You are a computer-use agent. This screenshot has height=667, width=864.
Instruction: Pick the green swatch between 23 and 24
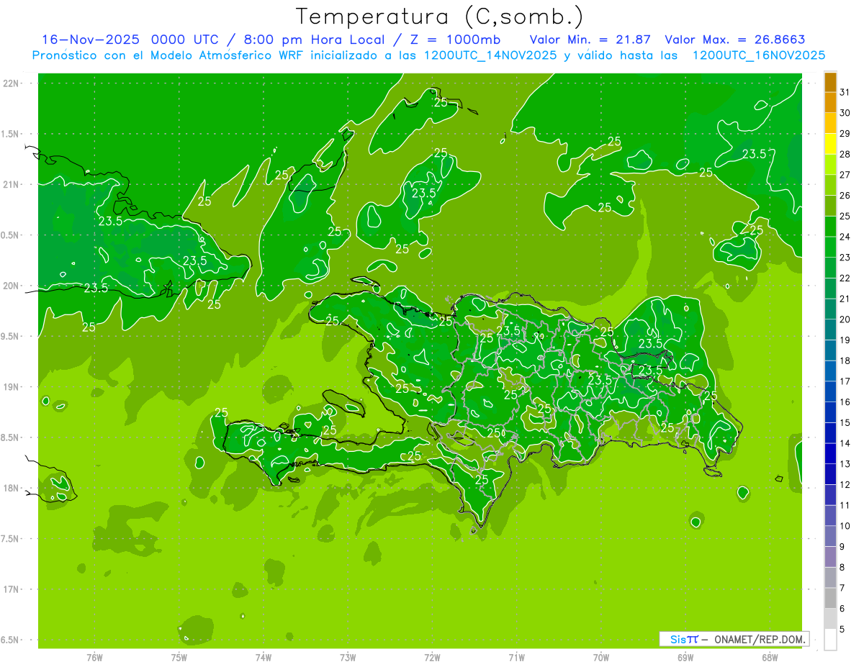click(830, 248)
